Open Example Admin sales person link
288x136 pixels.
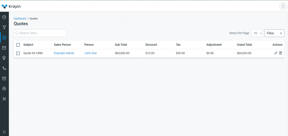point(64,53)
